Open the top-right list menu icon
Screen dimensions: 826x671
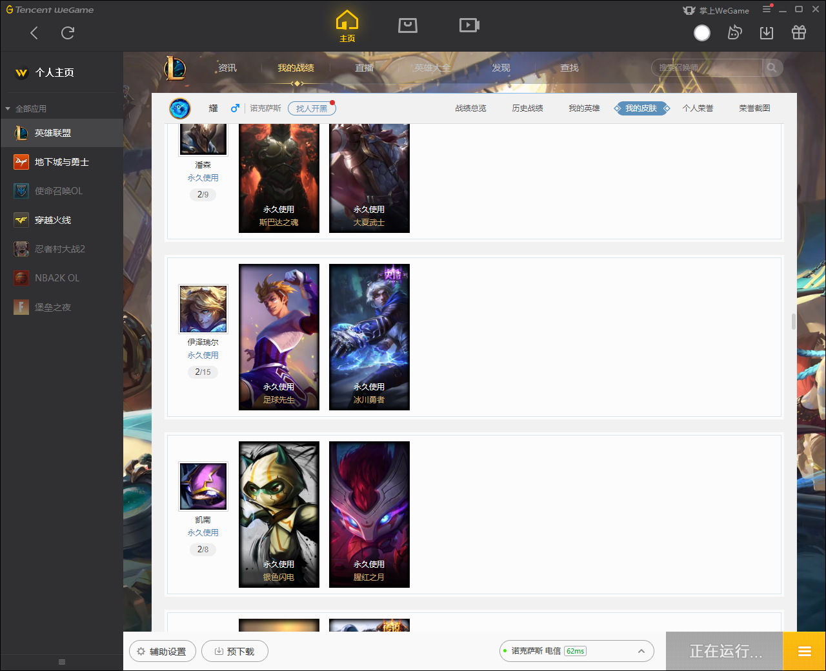click(x=767, y=9)
